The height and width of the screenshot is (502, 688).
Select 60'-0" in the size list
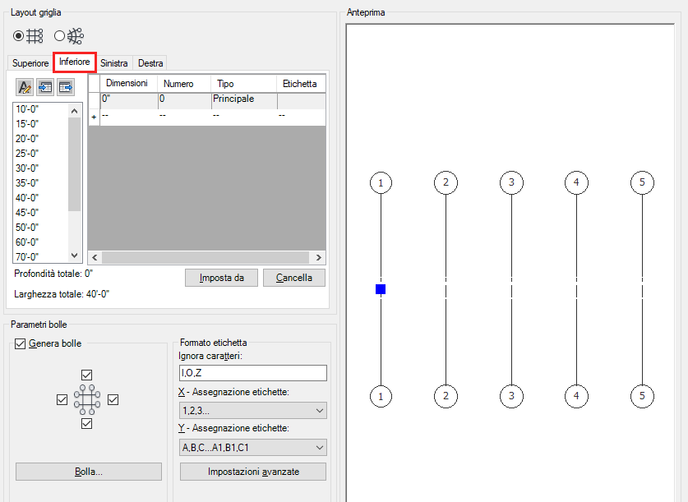pos(27,242)
